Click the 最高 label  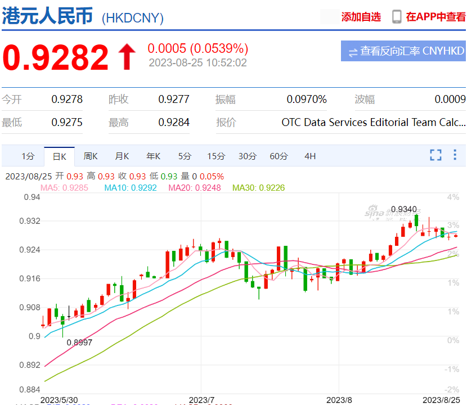point(119,123)
